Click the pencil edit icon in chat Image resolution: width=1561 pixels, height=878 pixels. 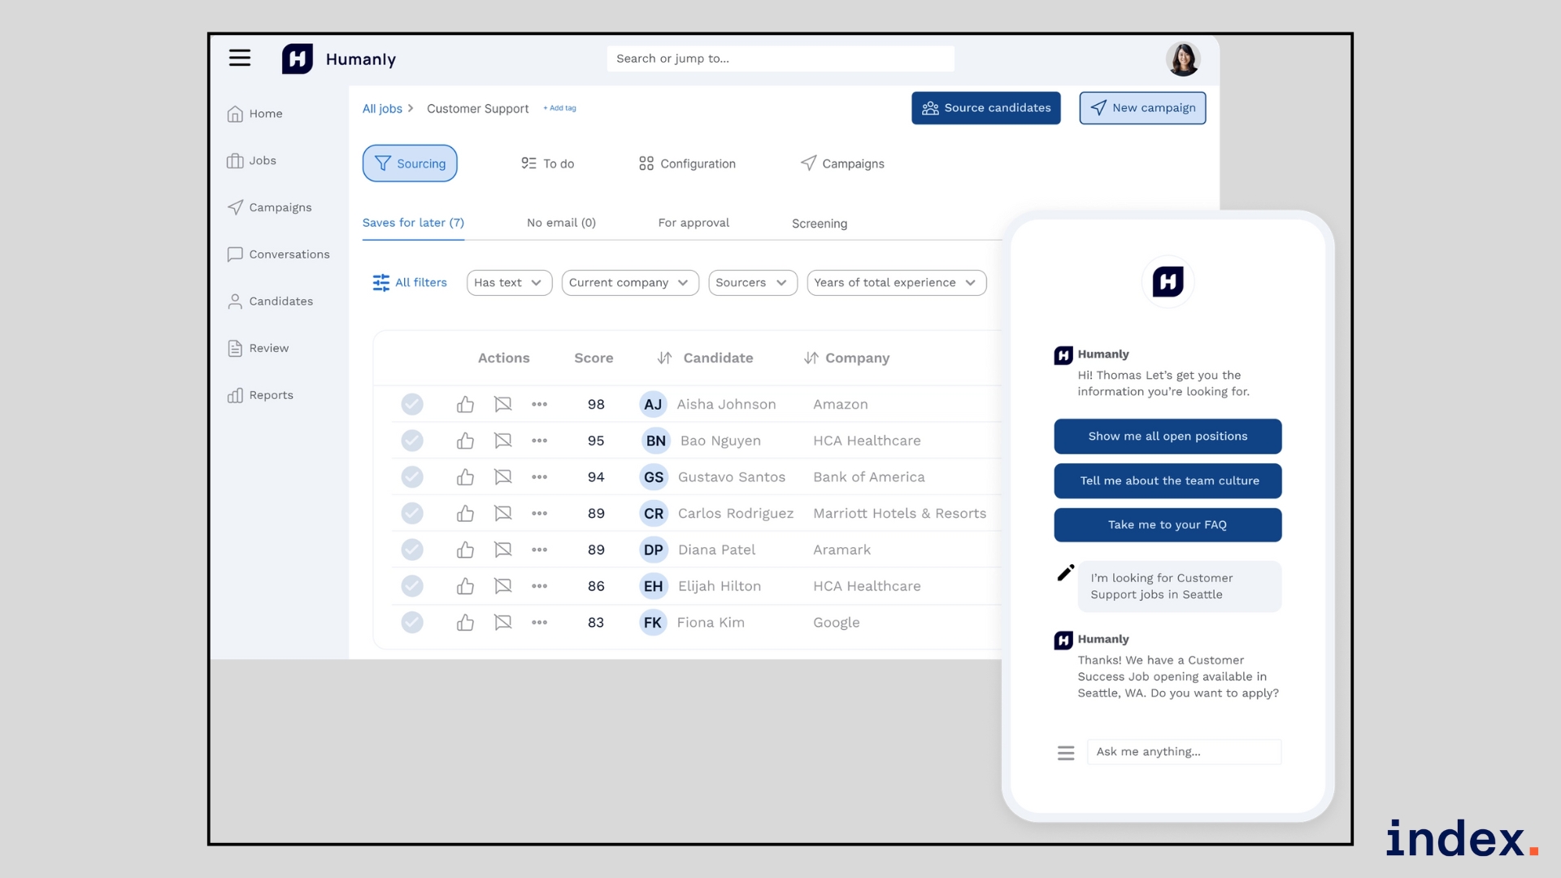tap(1065, 573)
